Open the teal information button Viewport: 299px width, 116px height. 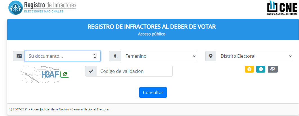click(260, 69)
